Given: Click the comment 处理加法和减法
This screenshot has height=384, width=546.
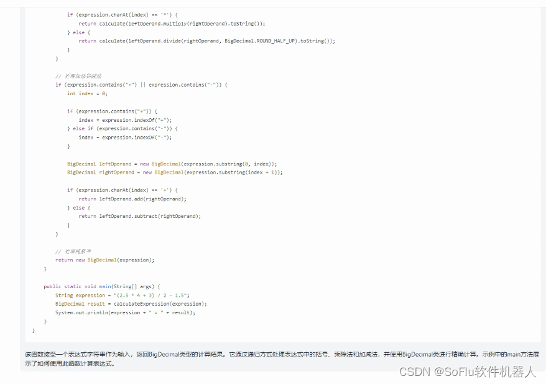Looking at the screenshot, I should pos(78,75).
